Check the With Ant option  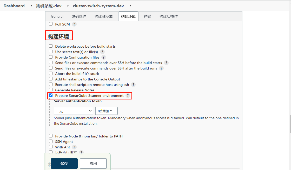click(51, 147)
